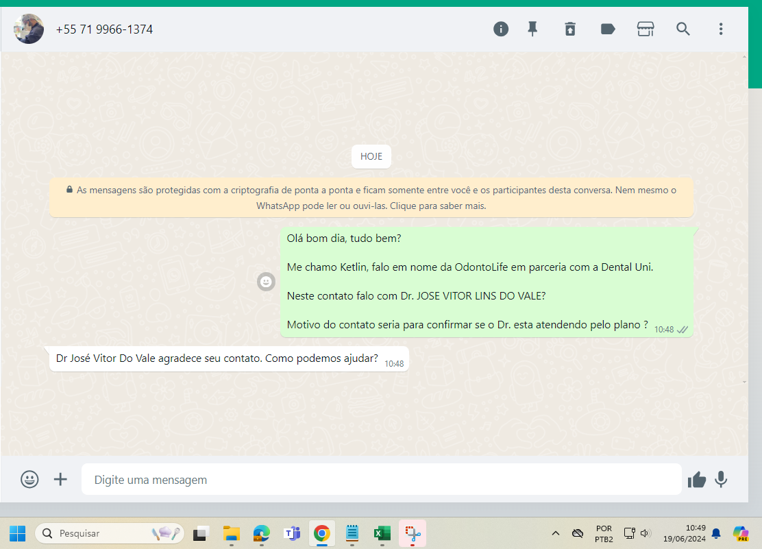The image size is (762, 549).
Task: Open the Snipping Tool on taskbar
Action: [x=413, y=533]
